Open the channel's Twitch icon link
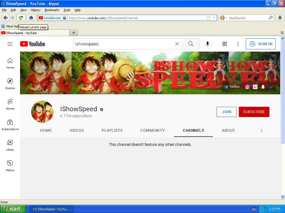Image resolution: width=285 pixels, height=213 pixels. (x=255, y=87)
